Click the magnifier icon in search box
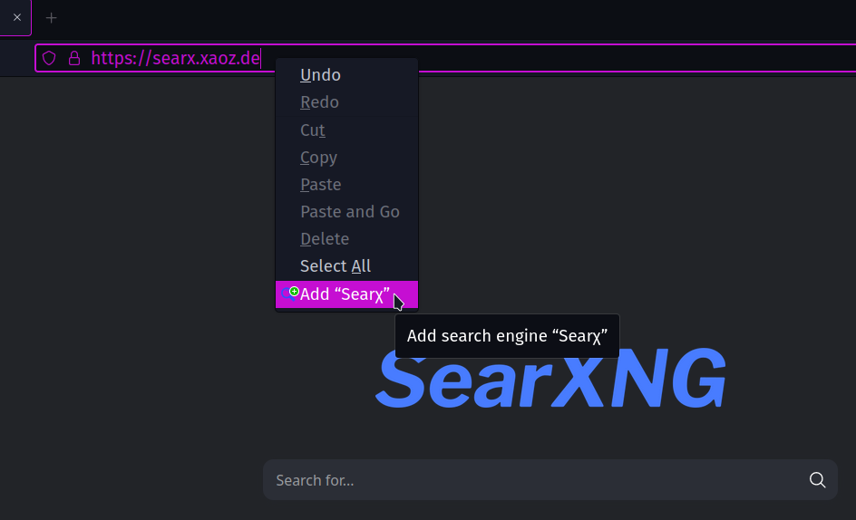Screen dimensions: 856x520 click(817, 480)
